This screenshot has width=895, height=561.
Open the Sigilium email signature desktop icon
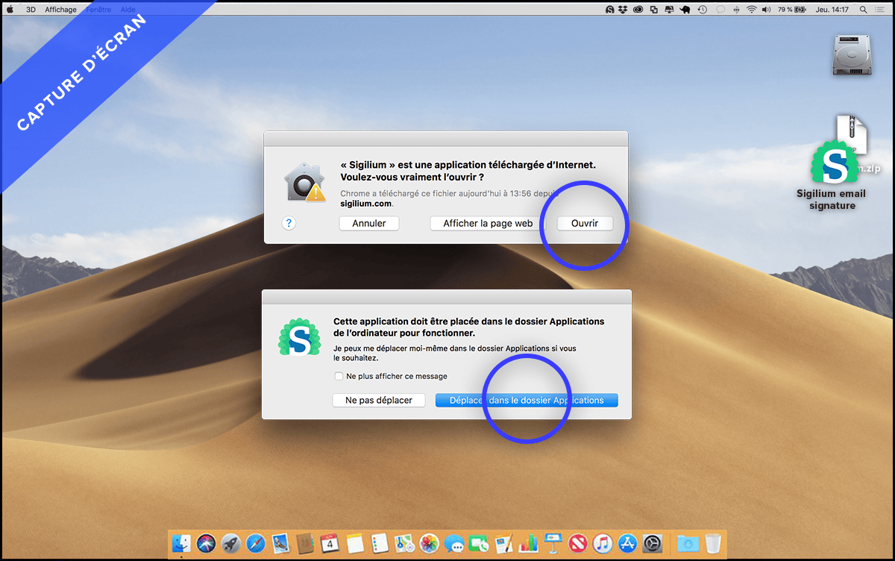pyautogui.click(x=831, y=166)
